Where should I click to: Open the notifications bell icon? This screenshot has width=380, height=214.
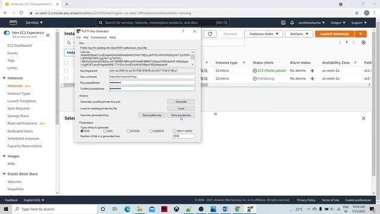click(x=292, y=23)
